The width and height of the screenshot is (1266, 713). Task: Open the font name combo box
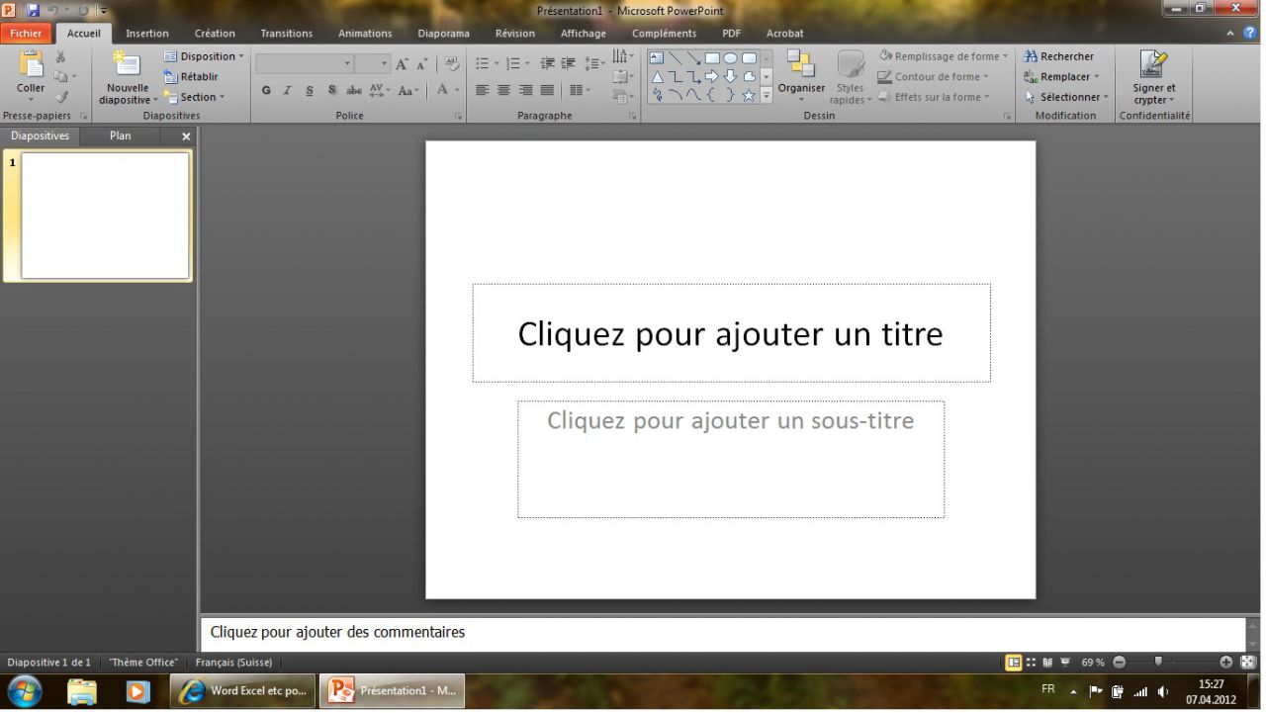tap(304, 64)
